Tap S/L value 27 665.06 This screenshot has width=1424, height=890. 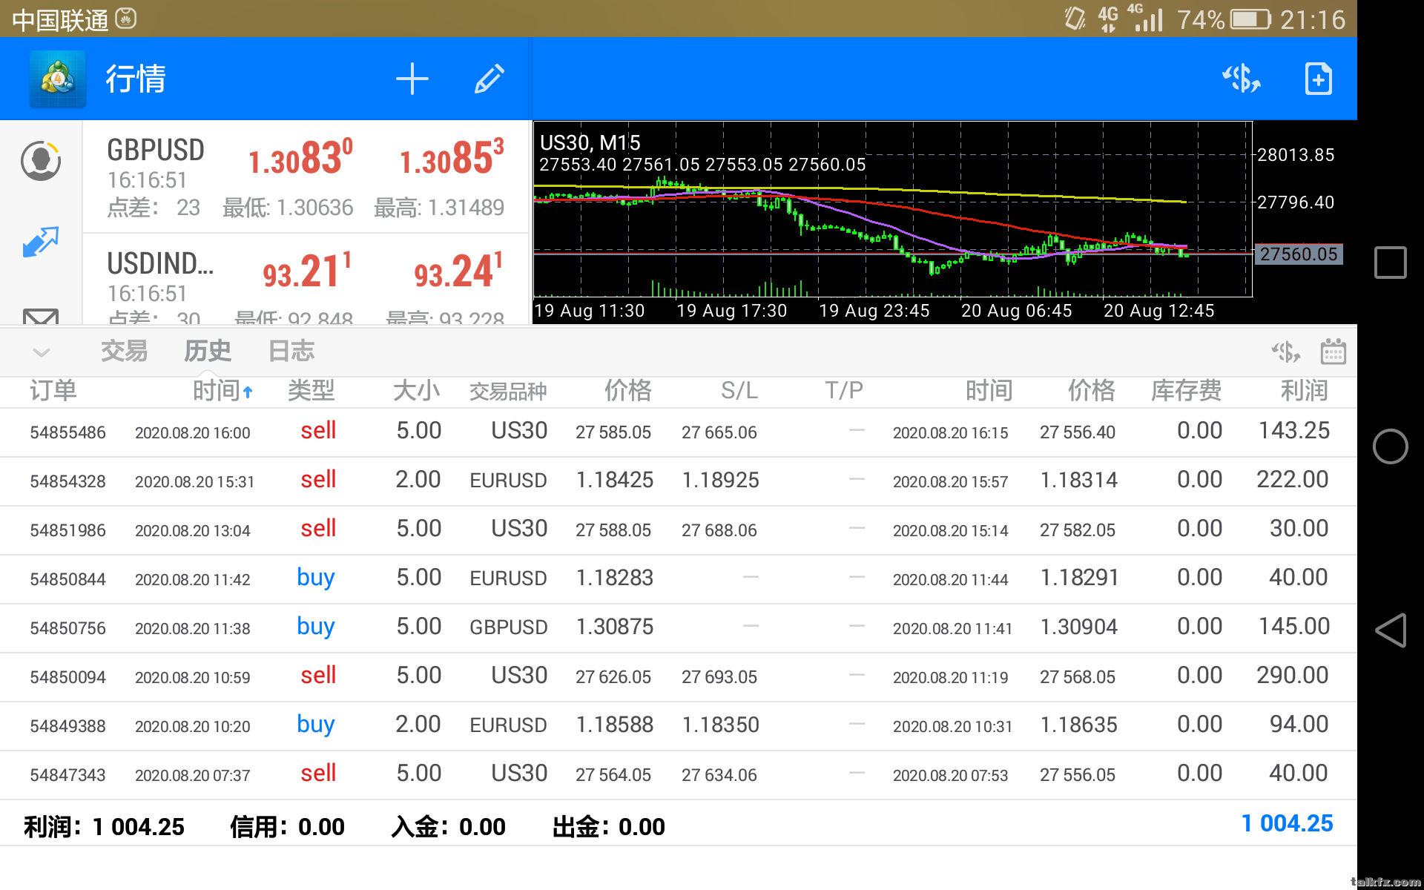coord(719,432)
